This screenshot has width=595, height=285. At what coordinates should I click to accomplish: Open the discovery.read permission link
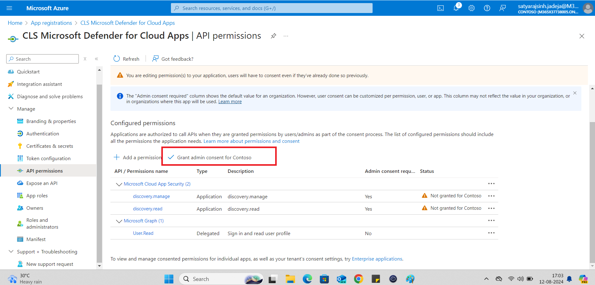pos(148,209)
